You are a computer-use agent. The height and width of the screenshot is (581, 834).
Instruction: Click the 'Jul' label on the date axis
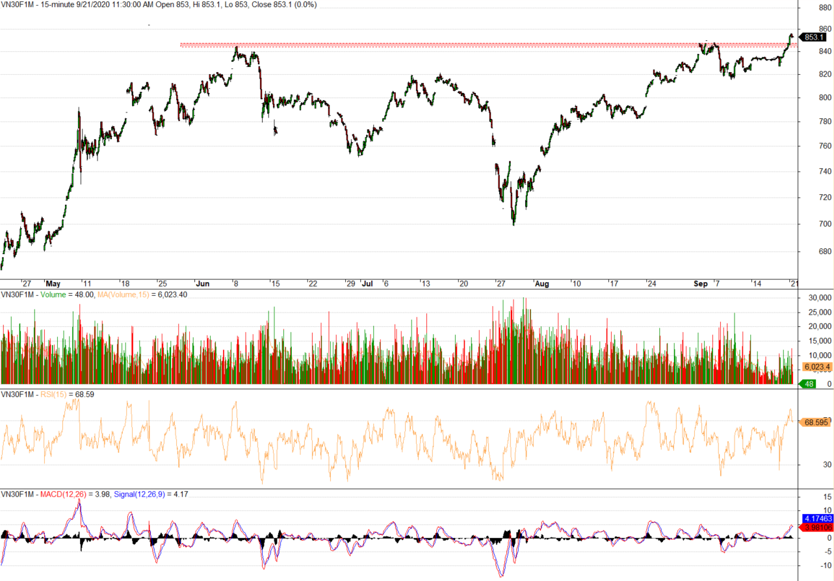[x=367, y=284]
